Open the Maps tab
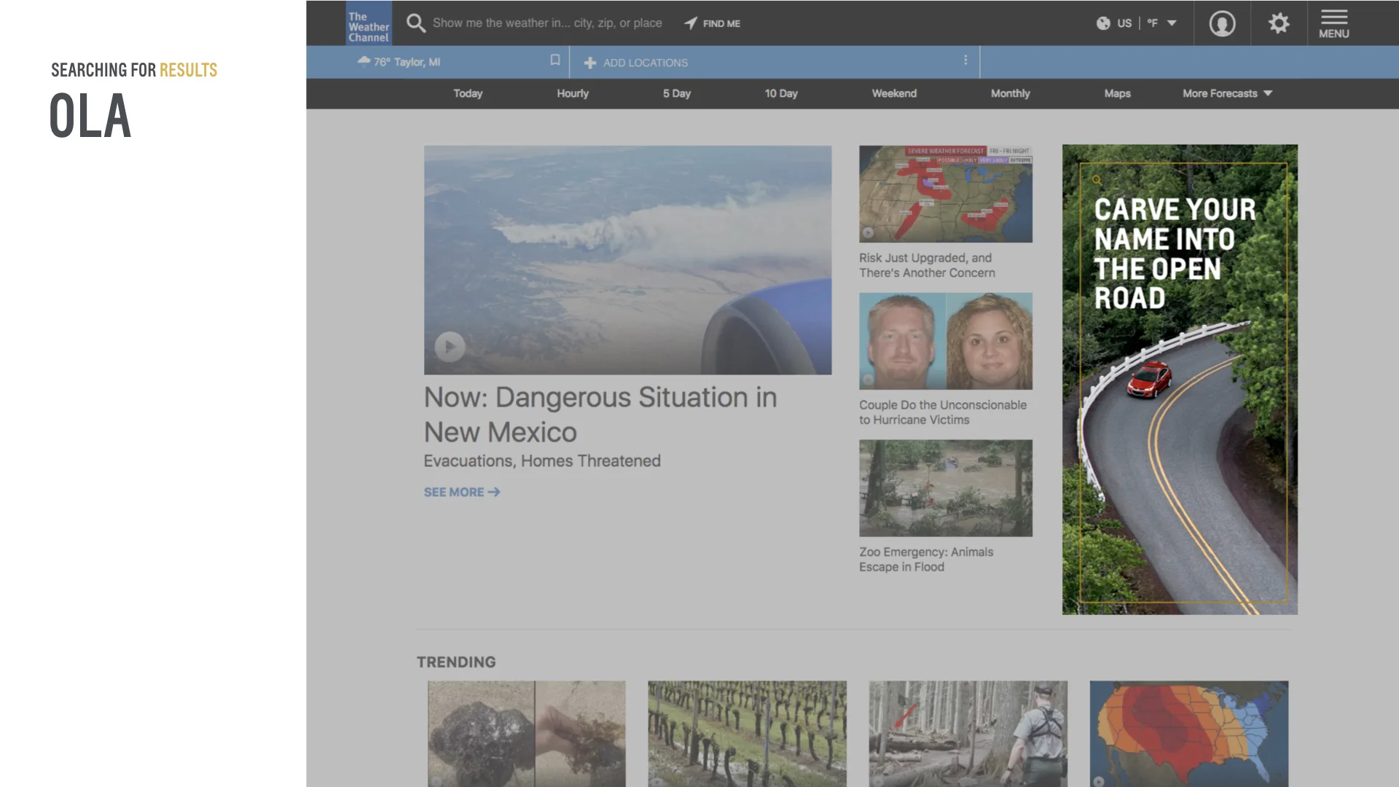 click(1117, 93)
